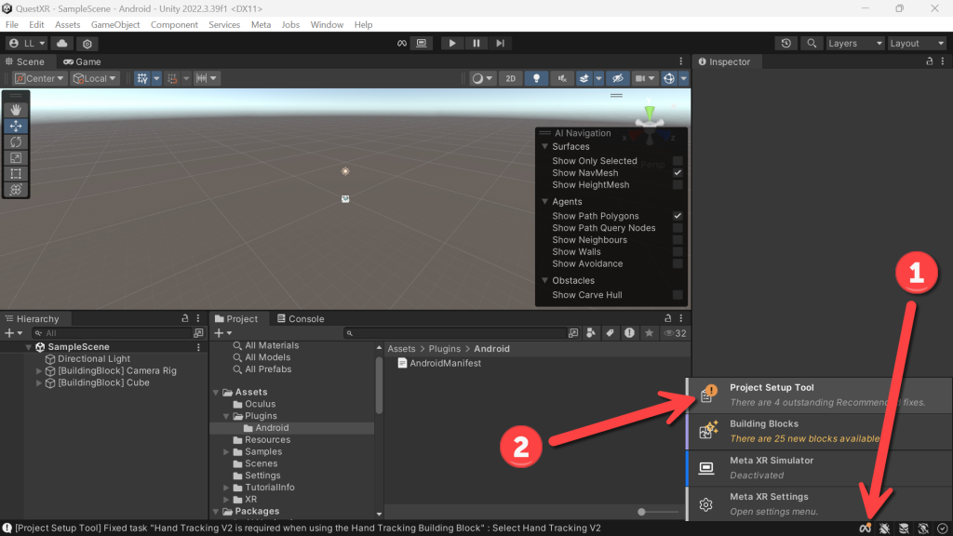This screenshot has height=536, width=953.
Task: Open the Layers dropdown
Action: coord(854,43)
